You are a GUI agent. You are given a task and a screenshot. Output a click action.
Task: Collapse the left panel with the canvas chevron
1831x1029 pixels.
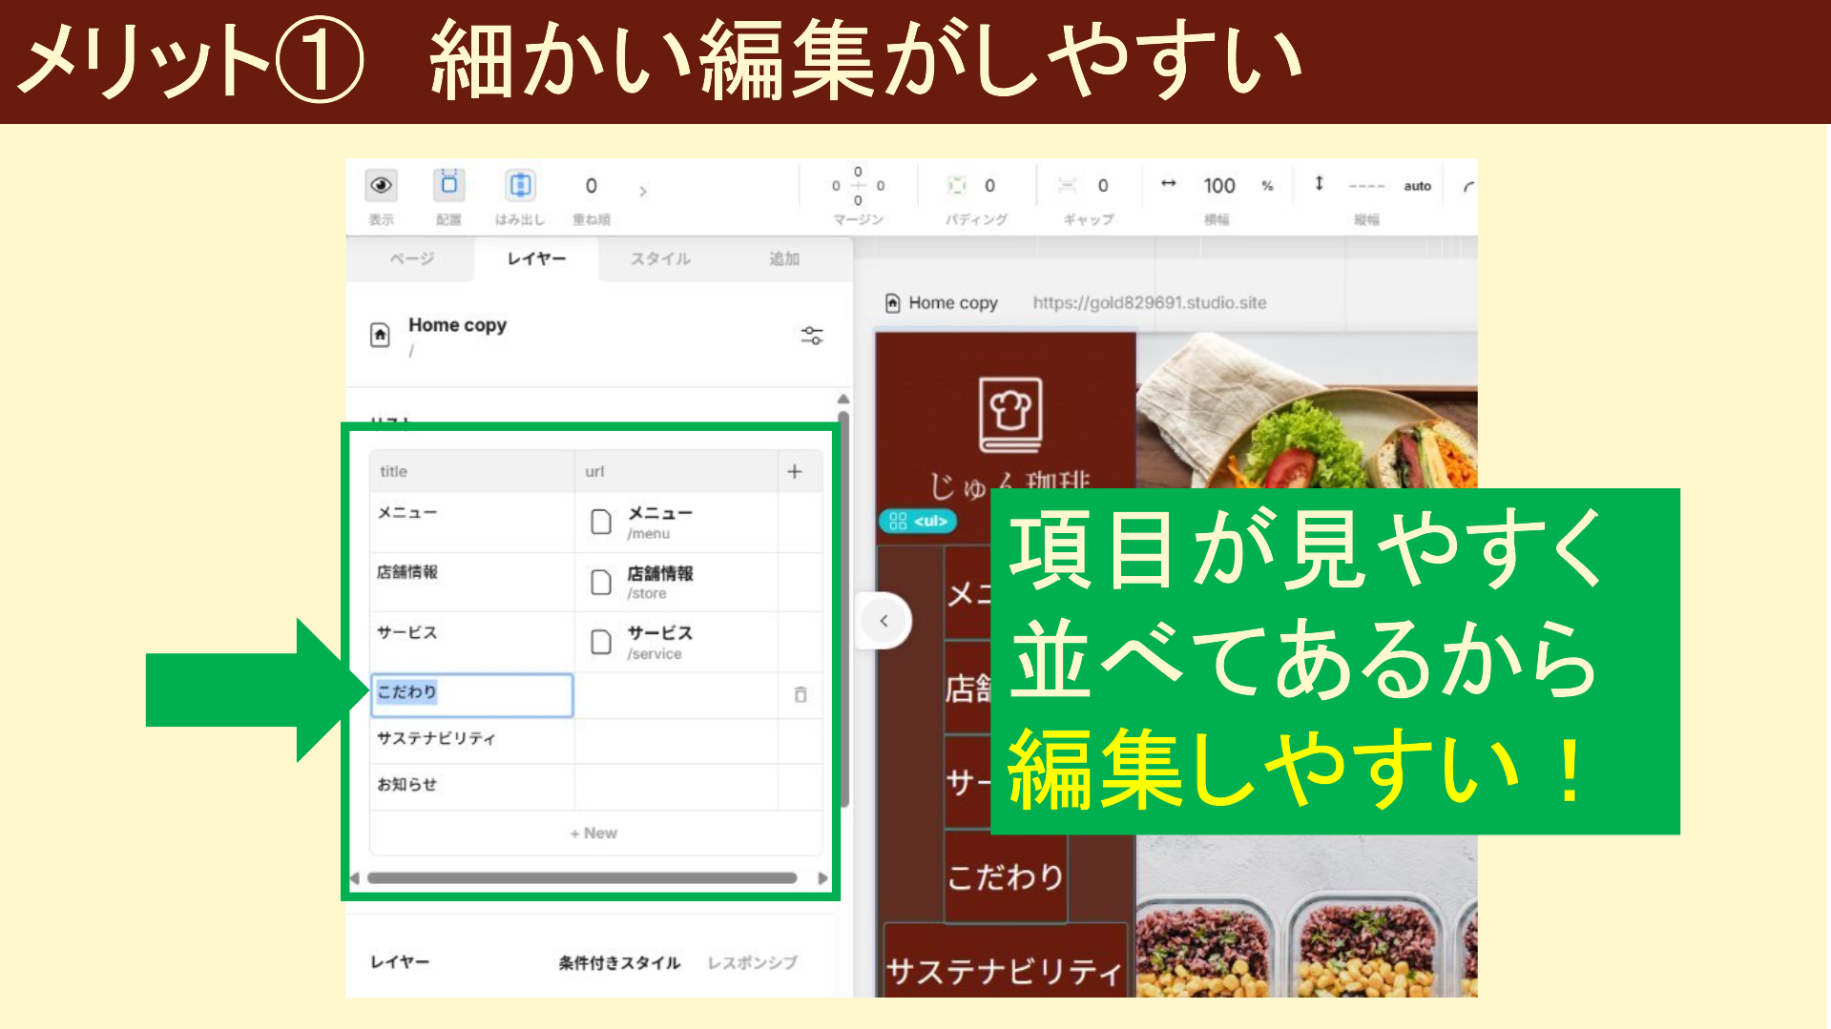tap(883, 620)
